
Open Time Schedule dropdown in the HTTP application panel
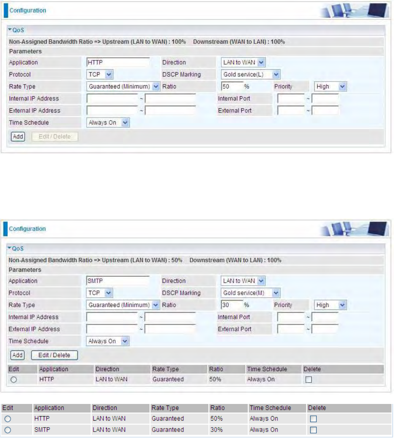pos(108,122)
